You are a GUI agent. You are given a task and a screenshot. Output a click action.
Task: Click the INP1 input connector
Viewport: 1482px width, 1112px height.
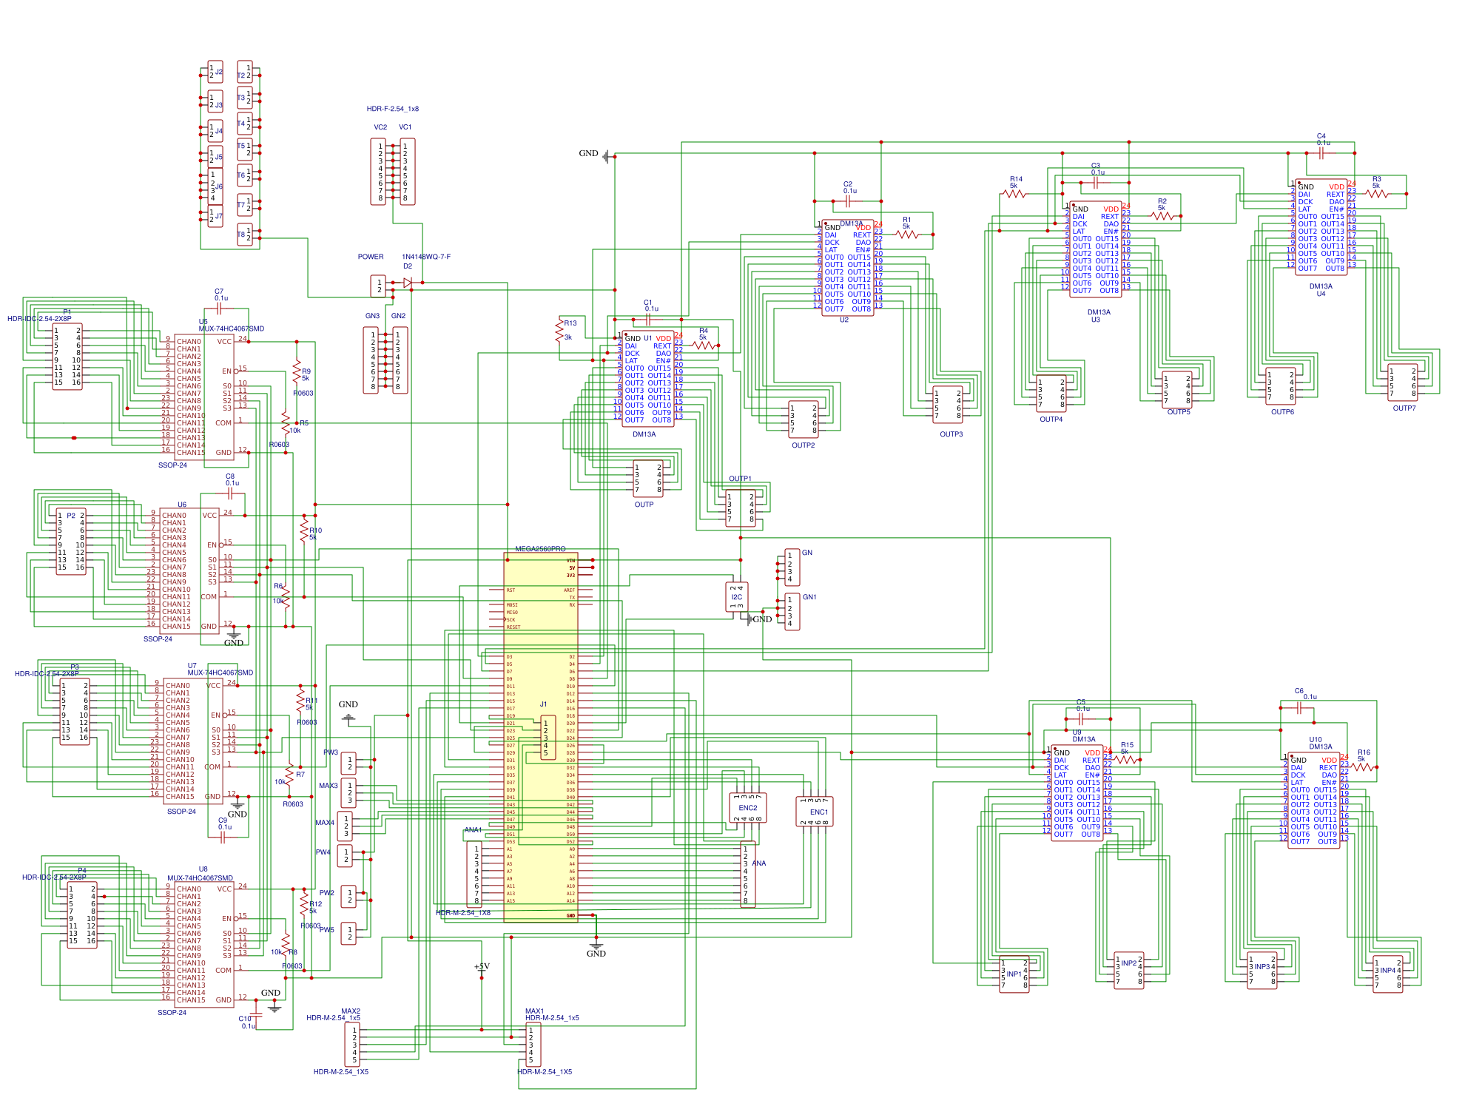tap(1014, 974)
